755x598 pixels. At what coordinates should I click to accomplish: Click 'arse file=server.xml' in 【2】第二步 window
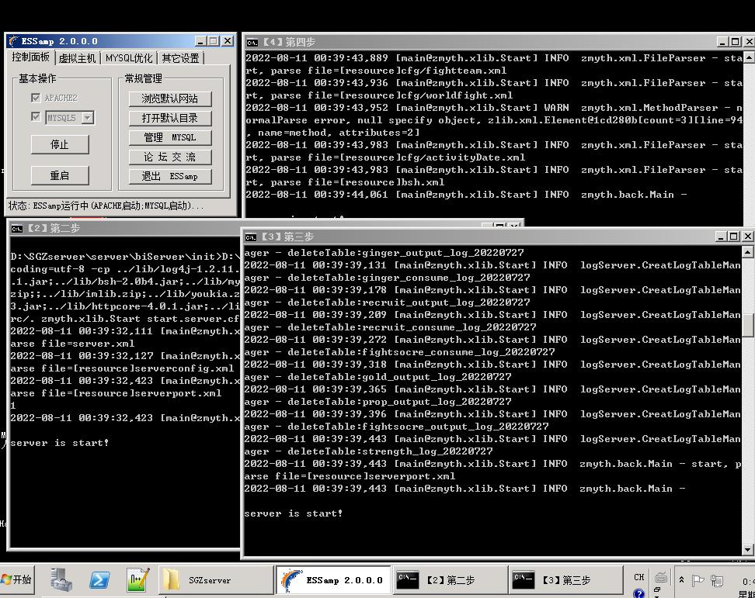coord(72,344)
